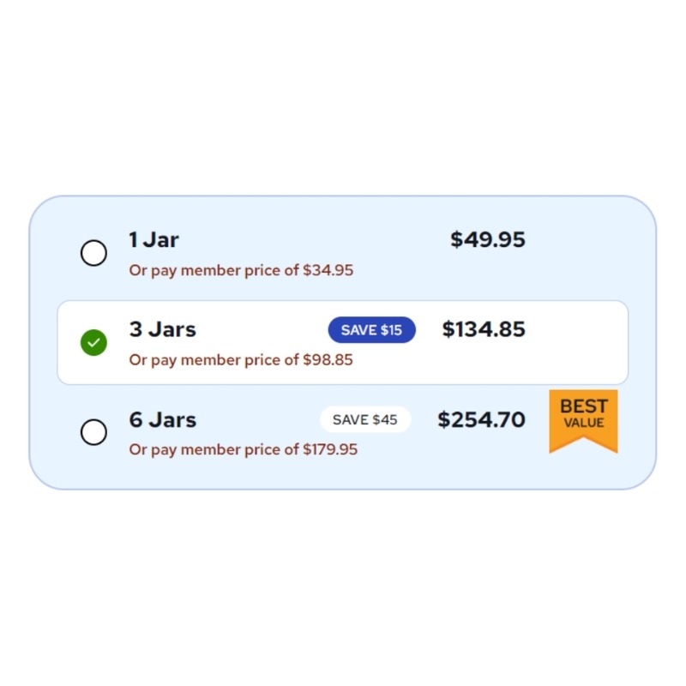Click the Best Value ribbon badge

[x=583, y=420]
